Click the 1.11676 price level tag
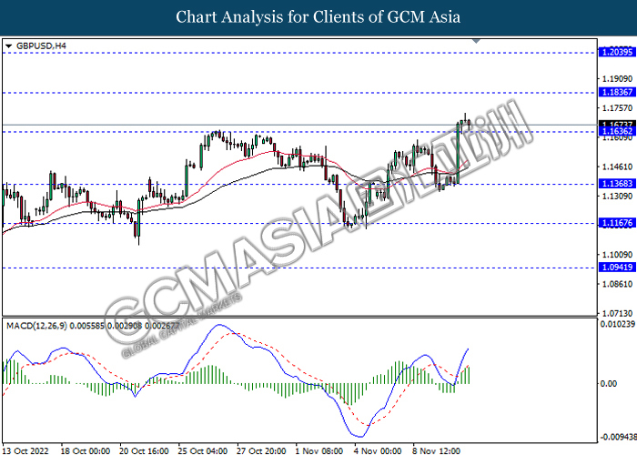Image resolution: width=637 pixels, height=455 pixels. coord(614,223)
